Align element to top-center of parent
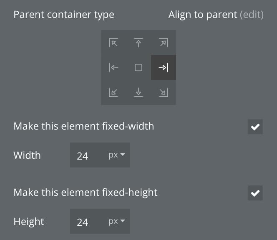Viewport: 277px width, 240px height. (138, 42)
